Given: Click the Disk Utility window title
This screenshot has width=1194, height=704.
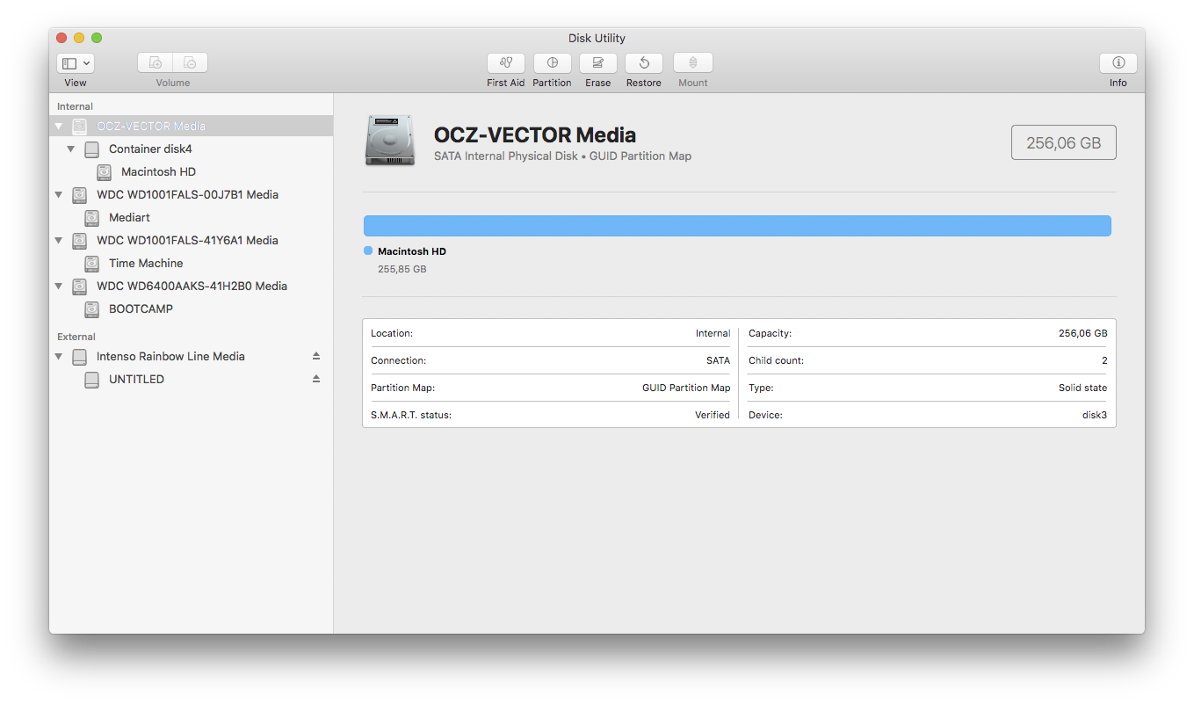Looking at the screenshot, I should (597, 38).
